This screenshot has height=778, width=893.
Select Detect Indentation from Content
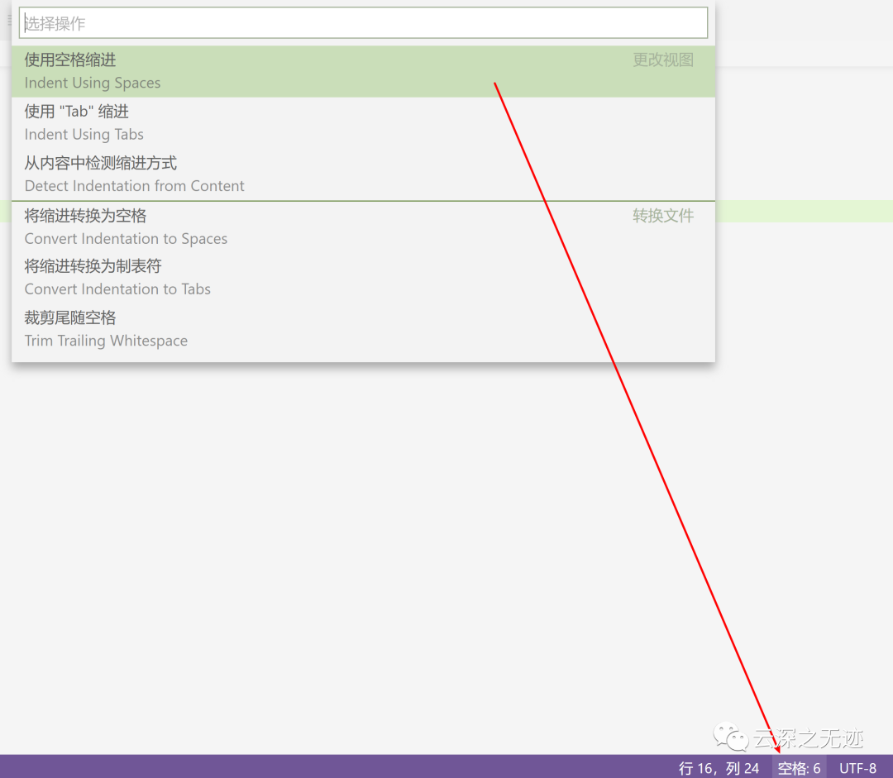coord(363,174)
